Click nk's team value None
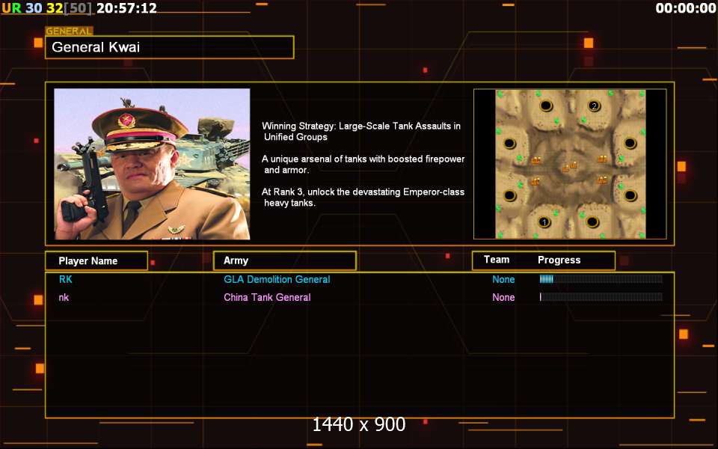Viewport: 718px width, 449px height. [x=503, y=297]
